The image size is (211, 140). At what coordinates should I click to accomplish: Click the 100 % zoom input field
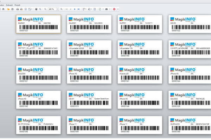[x=52, y=9]
